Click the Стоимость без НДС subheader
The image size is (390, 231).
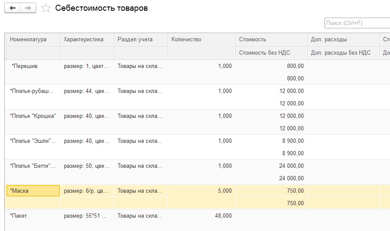click(265, 53)
